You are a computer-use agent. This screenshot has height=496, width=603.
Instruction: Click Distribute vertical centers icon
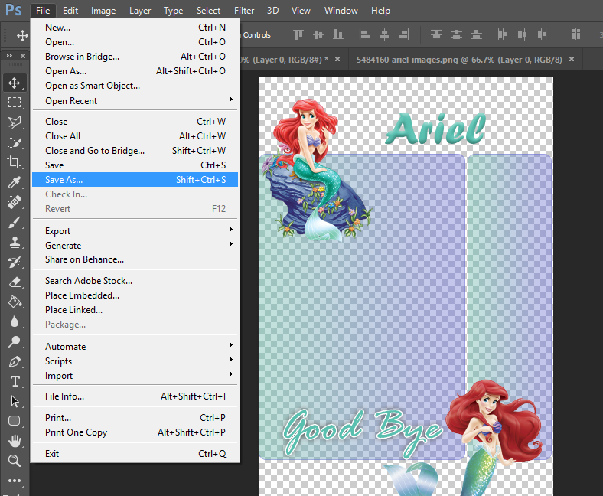coord(456,34)
